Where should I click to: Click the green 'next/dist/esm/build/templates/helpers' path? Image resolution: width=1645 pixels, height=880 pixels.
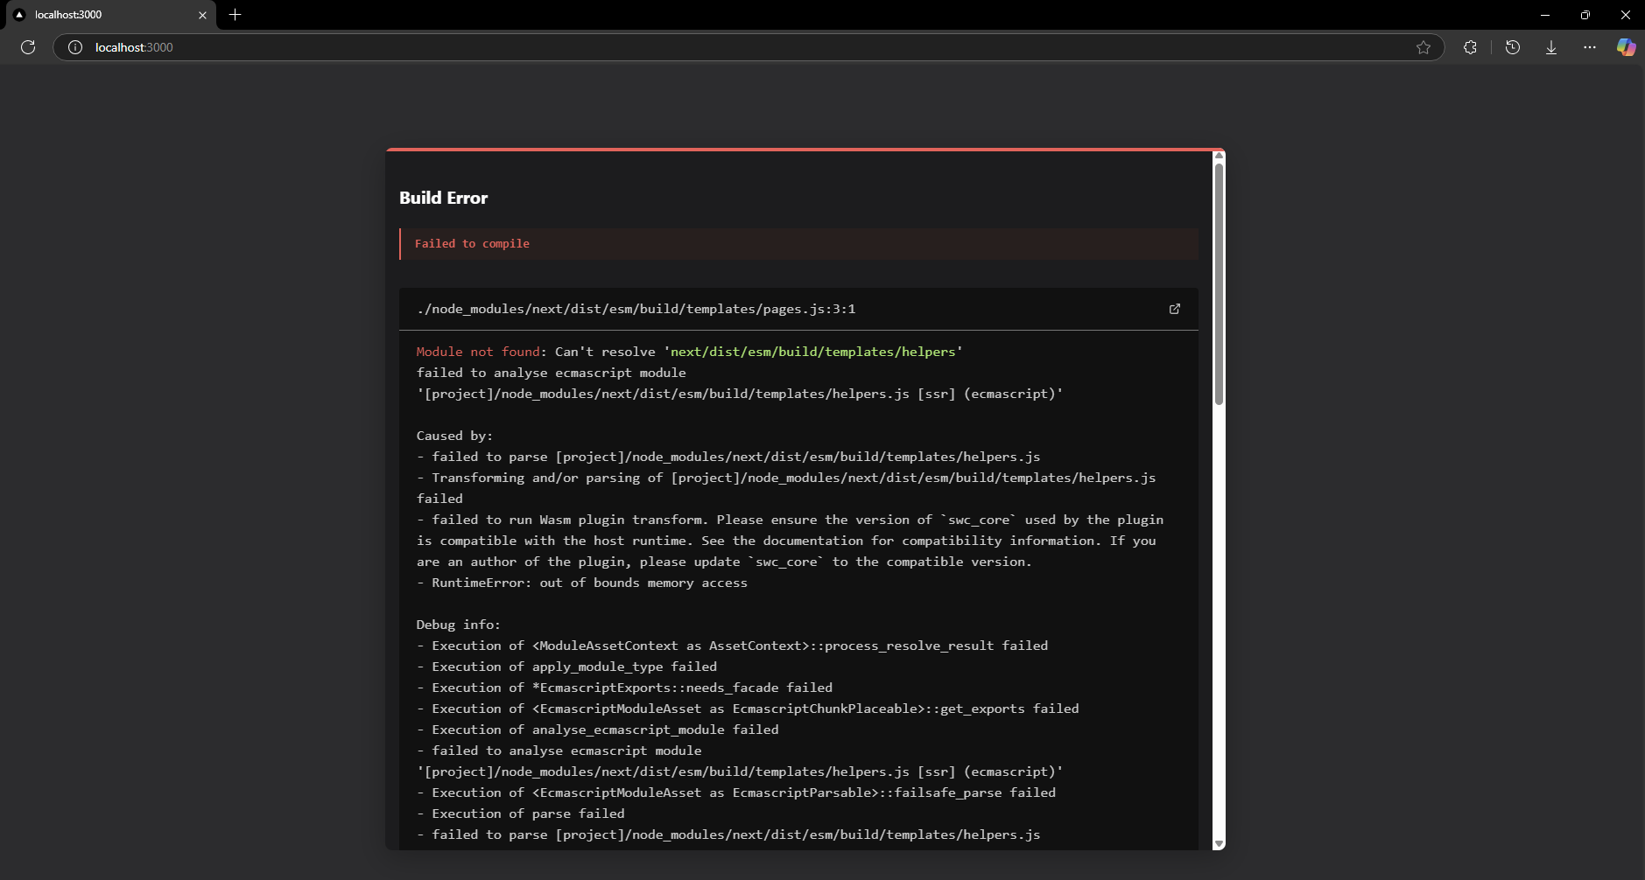[812, 352]
